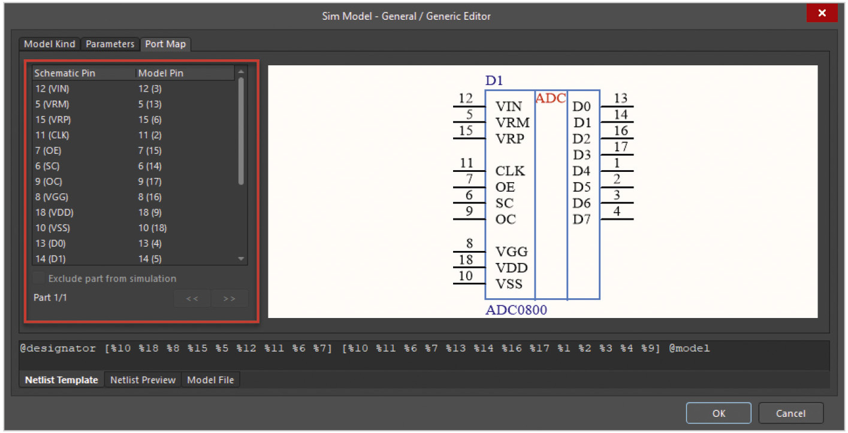Click model pin cell 10 (18)
This screenshot has height=433, width=848.
click(x=152, y=228)
